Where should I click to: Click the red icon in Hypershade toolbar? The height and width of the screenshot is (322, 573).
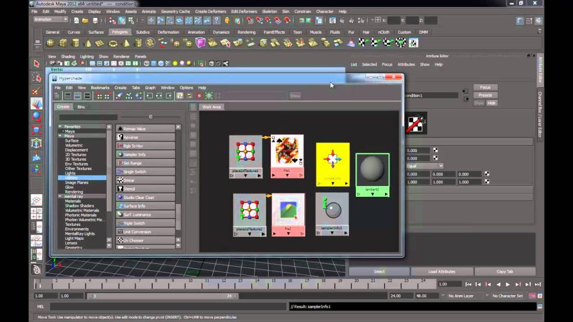point(199,96)
